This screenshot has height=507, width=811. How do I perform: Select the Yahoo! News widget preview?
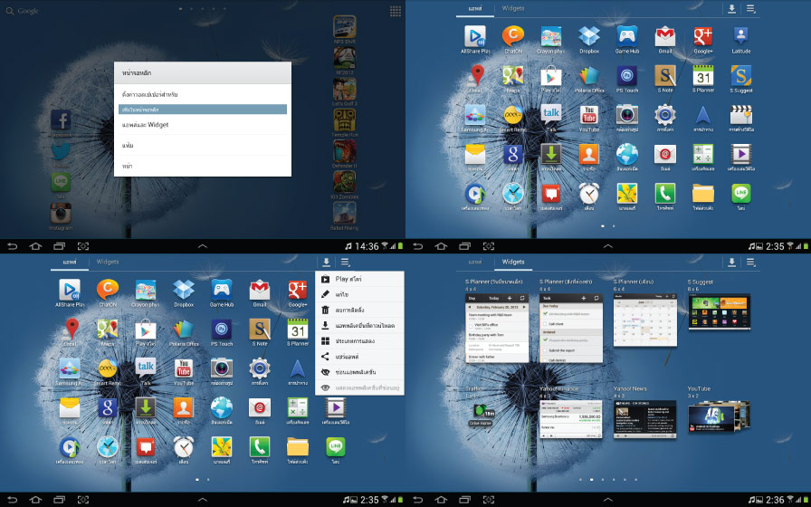pyautogui.click(x=644, y=419)
